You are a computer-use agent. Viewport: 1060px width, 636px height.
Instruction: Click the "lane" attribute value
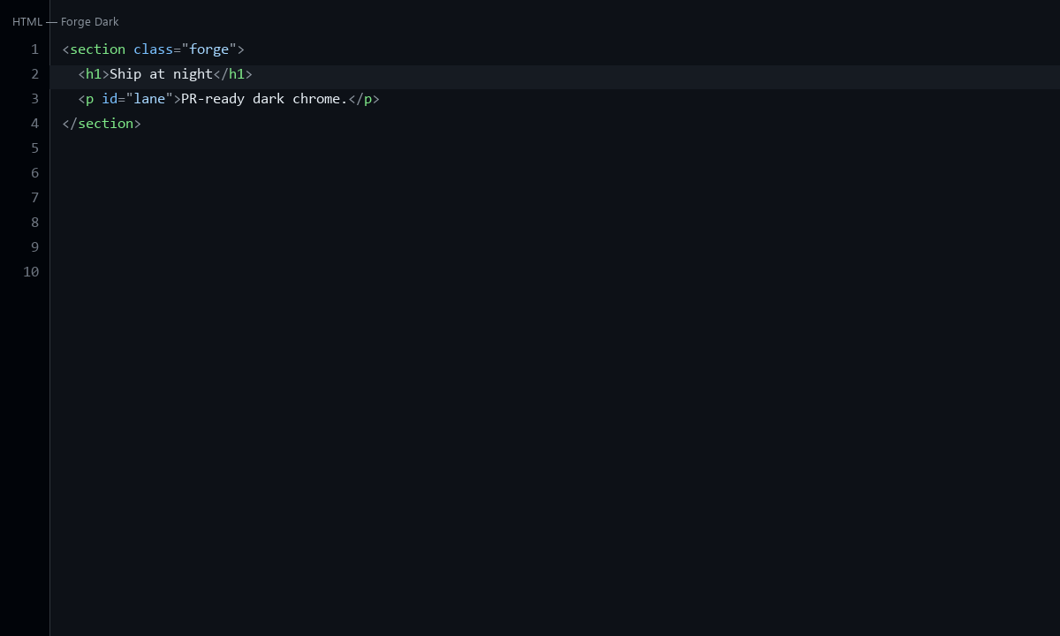click(x=149, y=99)
